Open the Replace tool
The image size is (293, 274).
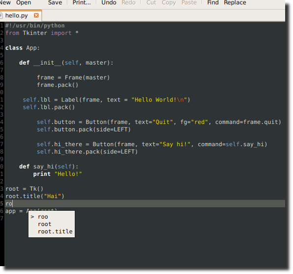tap(235, 2)
